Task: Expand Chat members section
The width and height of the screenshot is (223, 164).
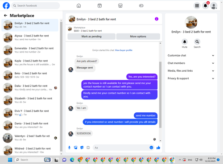Action: pos(191,63)
